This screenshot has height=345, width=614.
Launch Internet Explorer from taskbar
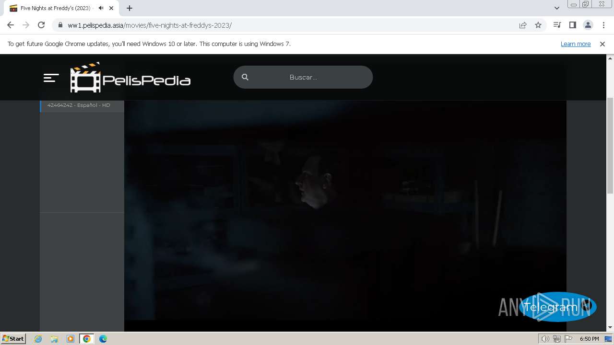(x=38, y=339)
